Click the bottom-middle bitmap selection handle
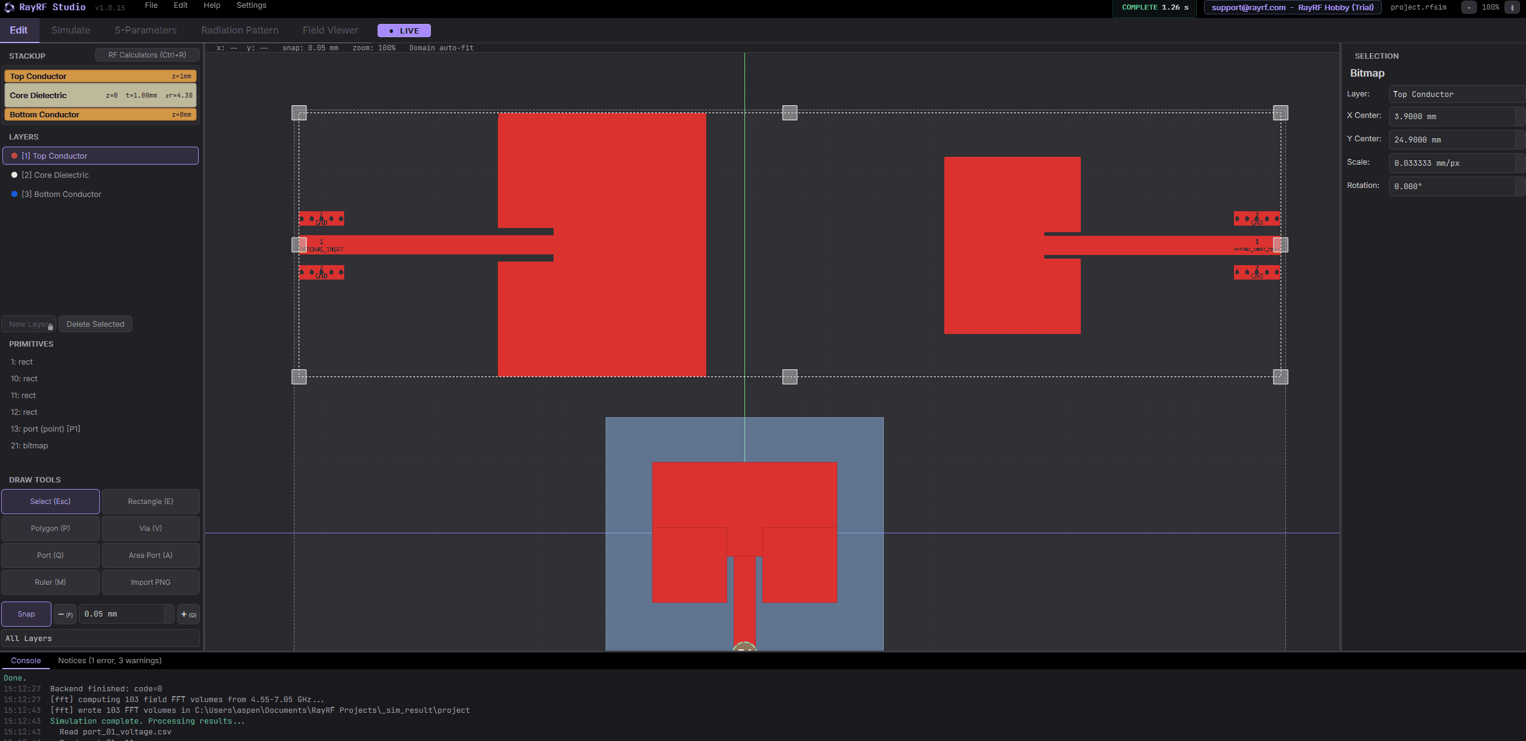The width and height of the screenshot is (1526, 741). (x=790, y=376)
